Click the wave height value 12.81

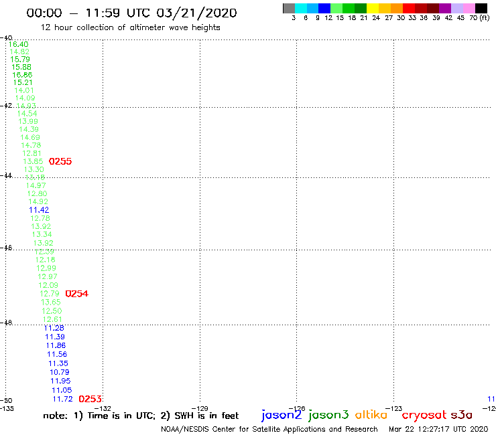(x=32, y=153)
